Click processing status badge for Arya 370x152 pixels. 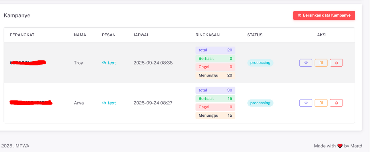[x=260, y=103]
